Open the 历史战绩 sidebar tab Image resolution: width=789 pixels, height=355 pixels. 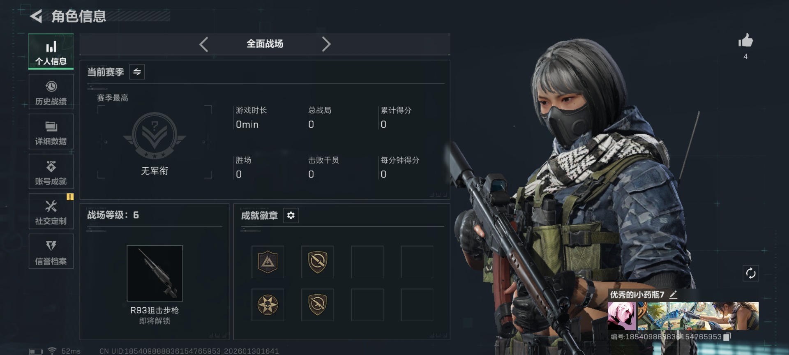point(51,92)
